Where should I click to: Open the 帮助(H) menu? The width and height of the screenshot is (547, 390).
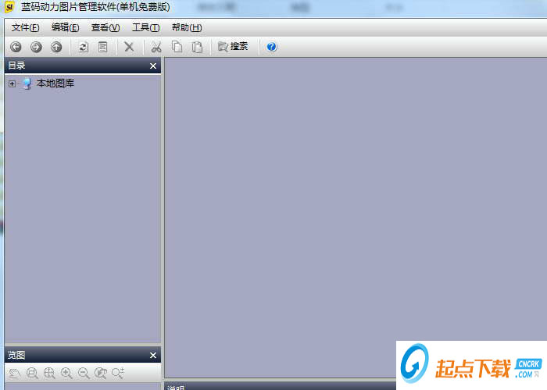coord(187,27)
